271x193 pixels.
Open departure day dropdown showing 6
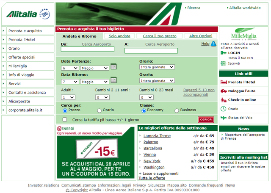click(70, 68)
